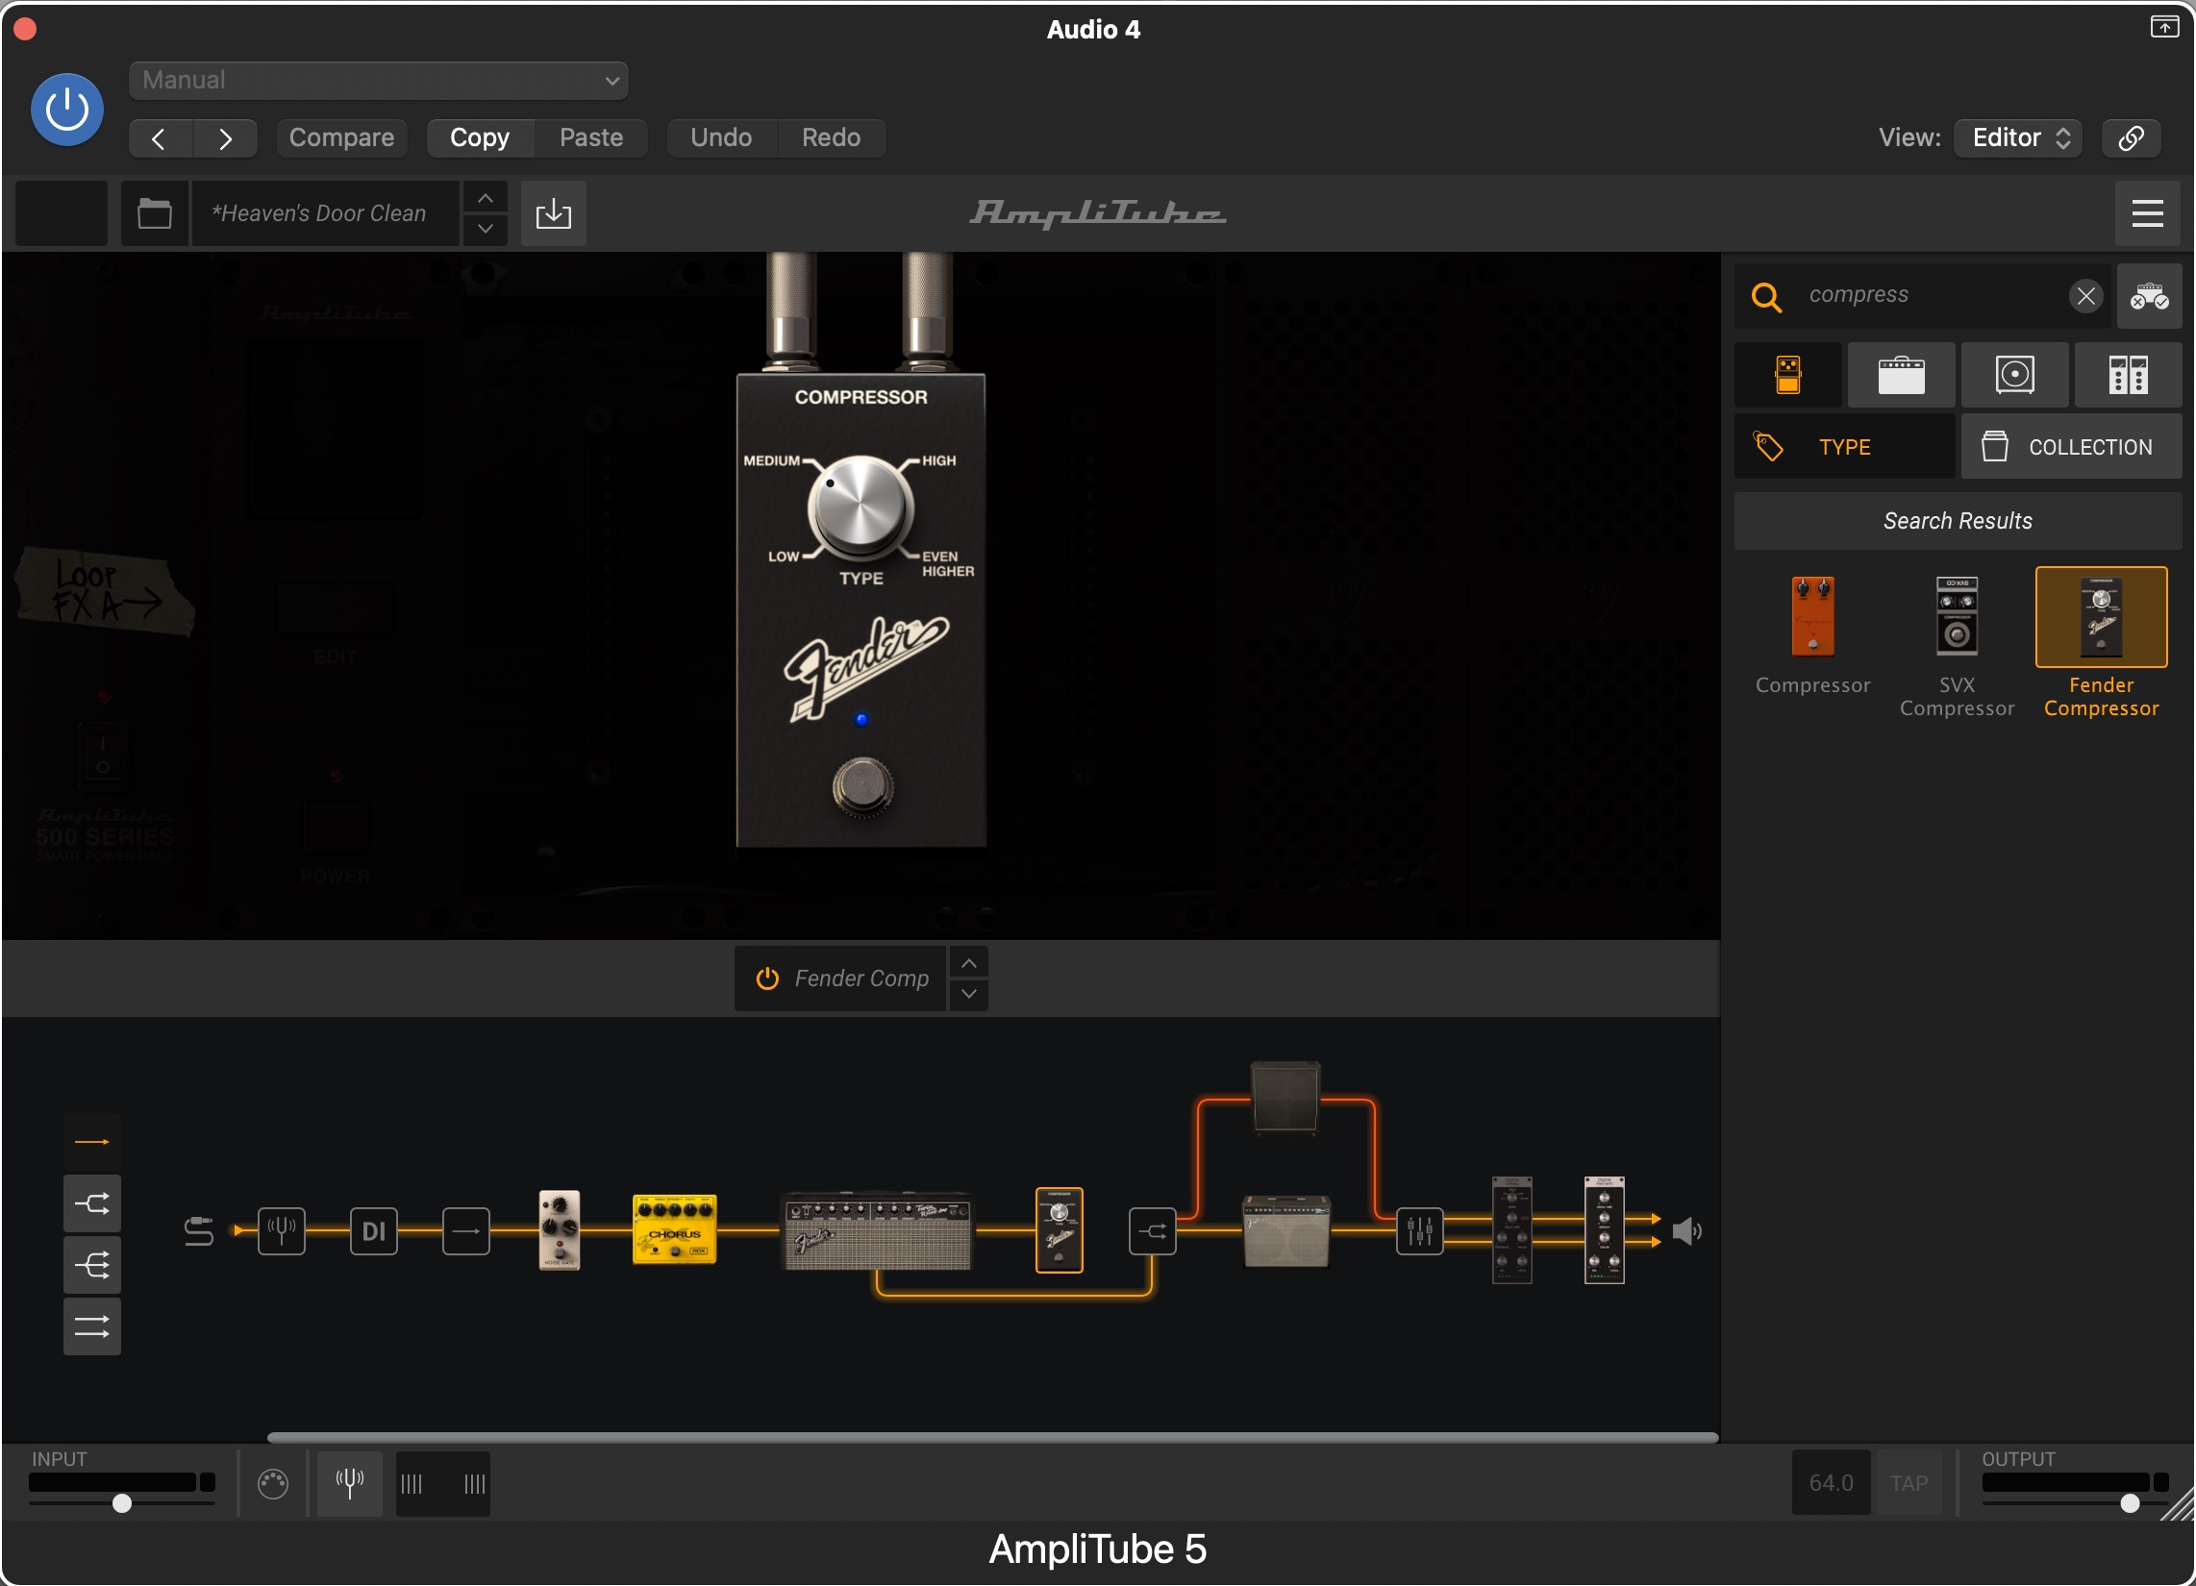Select the second rack unit in chain
The image size is (2196, 1586).
1604,1229
